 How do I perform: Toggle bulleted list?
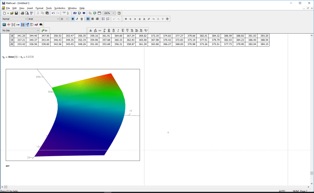pyautogui.click(x=103, y=19)
